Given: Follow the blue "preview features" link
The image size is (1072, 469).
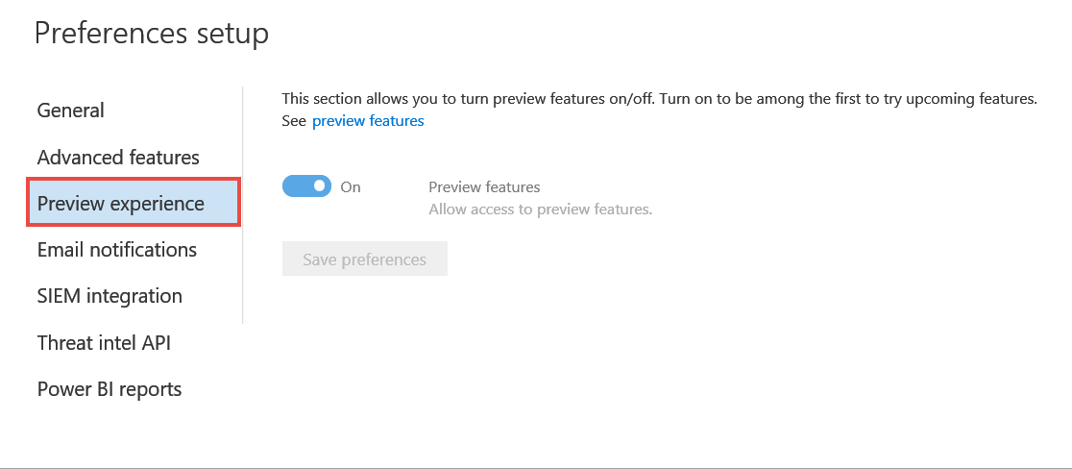Looking at the screenshot, I should pyautogui.click(x=368, y=121).
